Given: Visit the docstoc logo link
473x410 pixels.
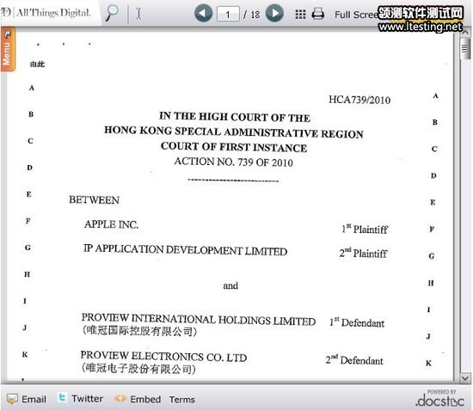Looking at the screenshot, I should pos(440,399).
